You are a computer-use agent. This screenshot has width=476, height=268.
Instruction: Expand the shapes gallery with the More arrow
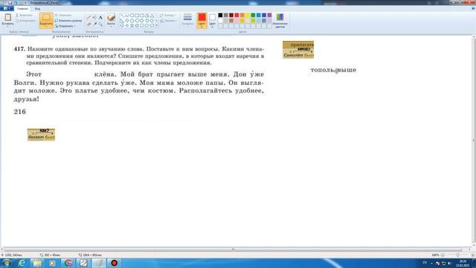(x=157, y=25)
